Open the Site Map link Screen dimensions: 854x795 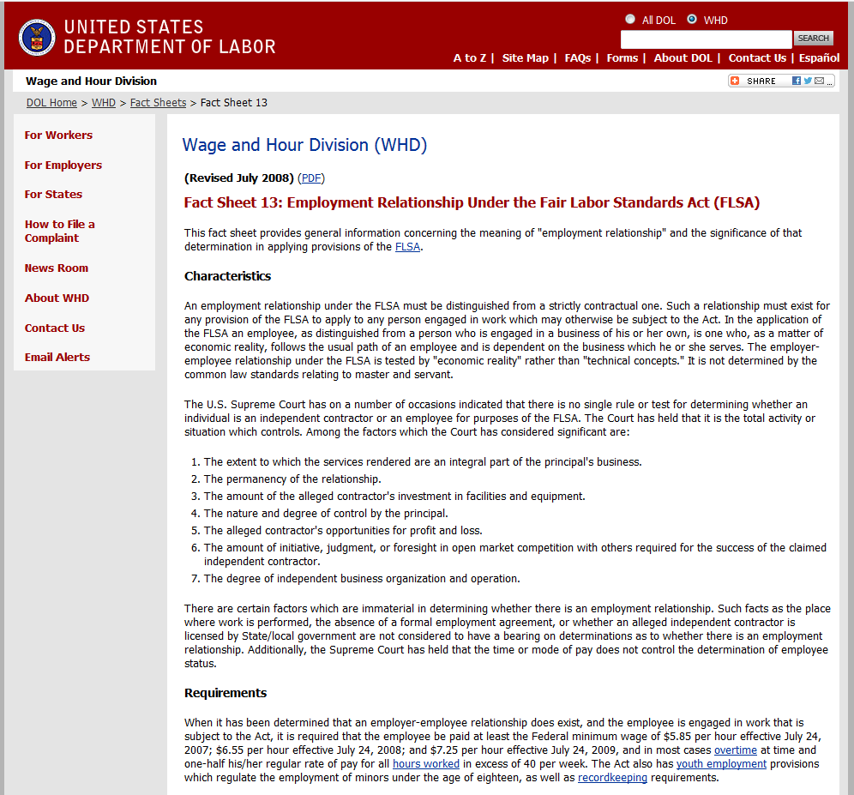525,57
